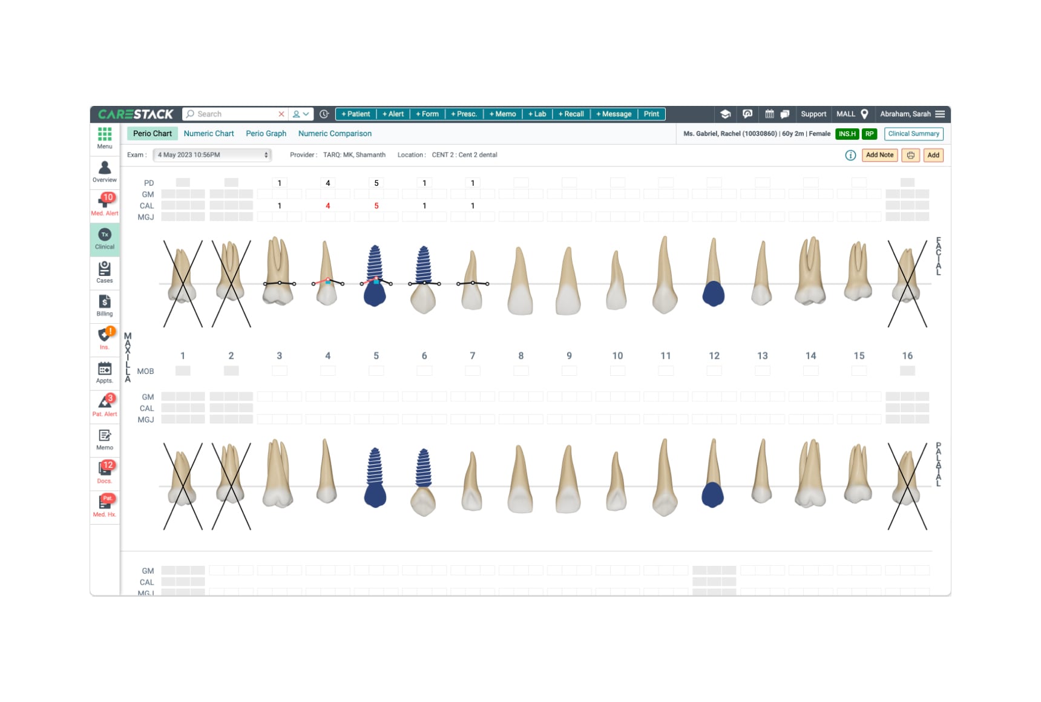
Task: Switch to the Perio Graph tab
Action: point(266,134)
